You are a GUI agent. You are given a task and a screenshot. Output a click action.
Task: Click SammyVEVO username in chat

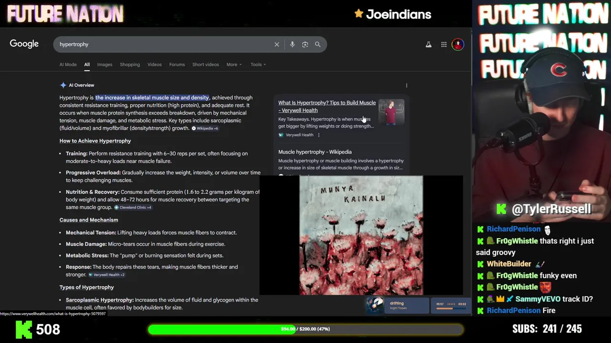tap(537, 299)
